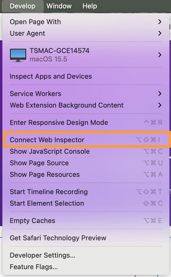Click the iMac computer icon for TSMAC-GCE14574
The height and width of the screenshot is (277, 171).
pos(18,55)
